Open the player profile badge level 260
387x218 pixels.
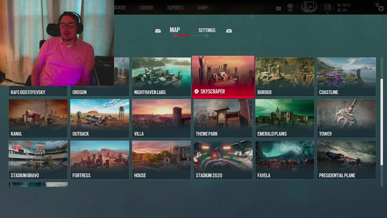309,7
